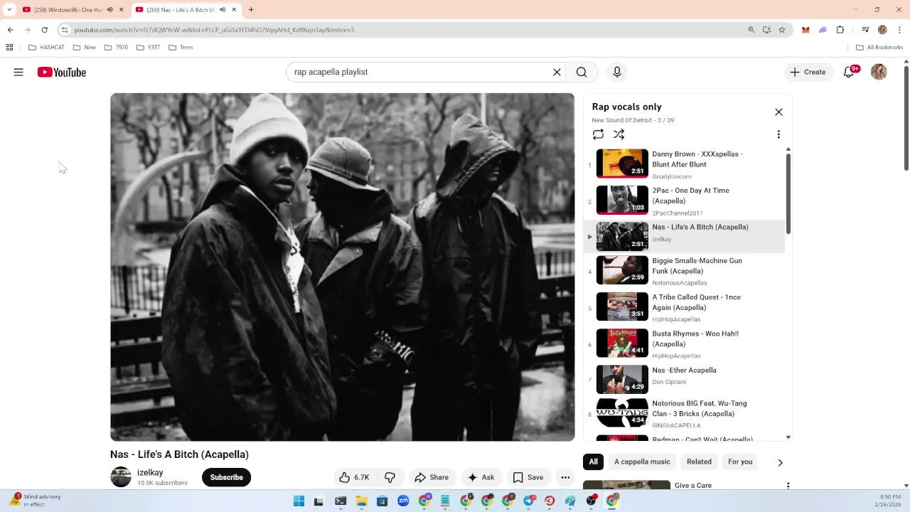Play Biggie Smalls Machine Gun Funk
Viewport: 910px width, 512px height.
click(x=685, y=271)
